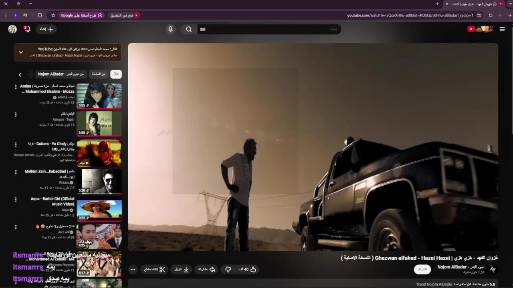Open the tab search dropdown arrow

pos(510,4)
